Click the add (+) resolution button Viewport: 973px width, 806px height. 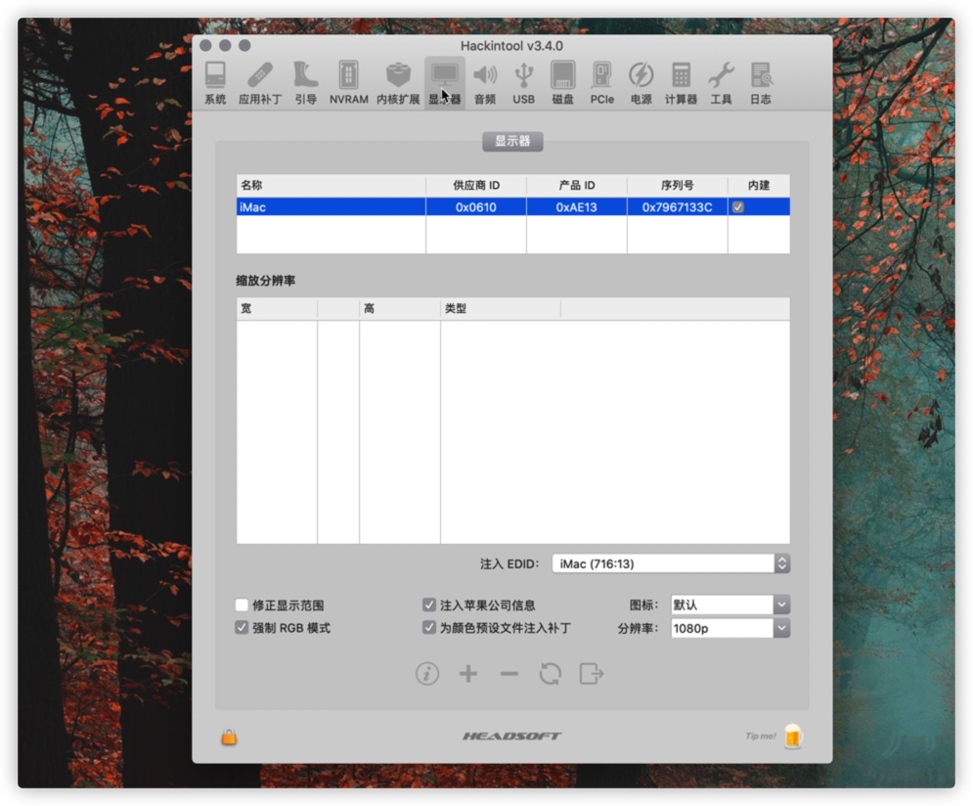tap(468, 674)
